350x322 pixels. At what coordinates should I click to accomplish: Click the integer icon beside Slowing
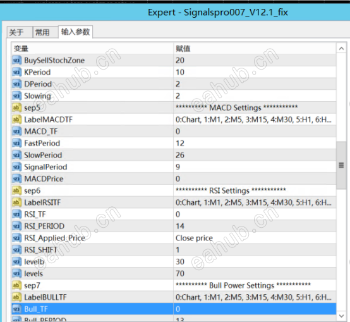point(16,96)
